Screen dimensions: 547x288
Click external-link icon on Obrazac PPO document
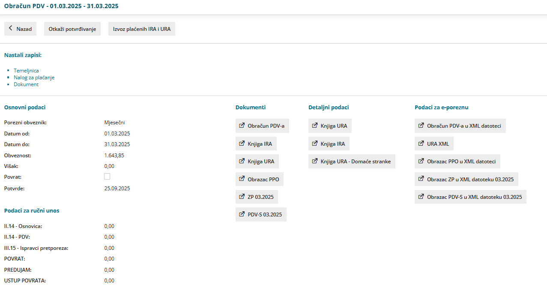point(242,179)
